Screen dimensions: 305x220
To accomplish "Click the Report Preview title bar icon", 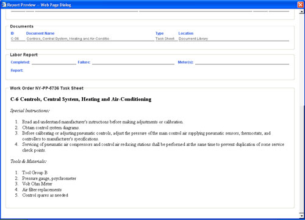I will (4, 4).
